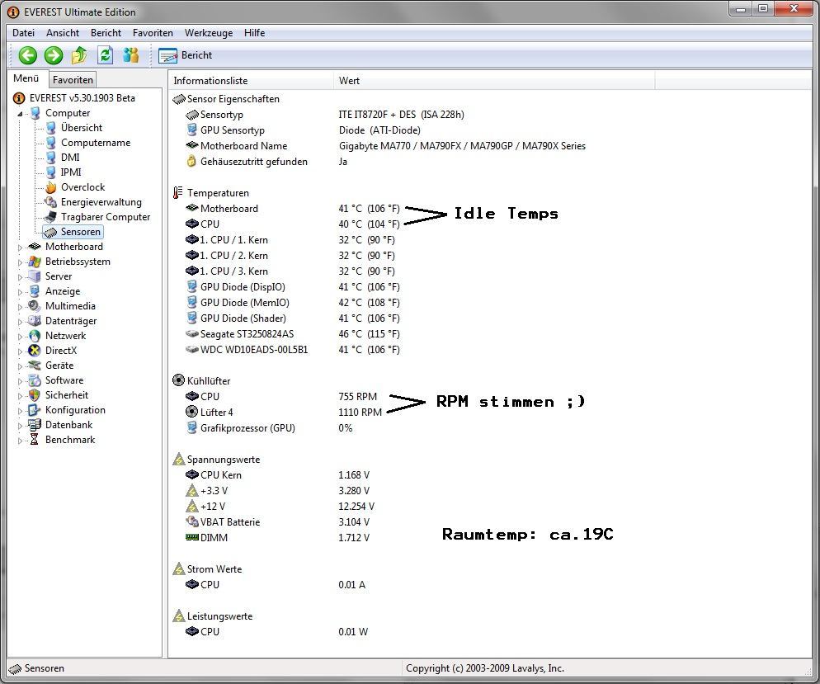The height and width of the screenshot is (684, 820).
Task: Click the Sensoren status bar entry
Action: [36, 668]
